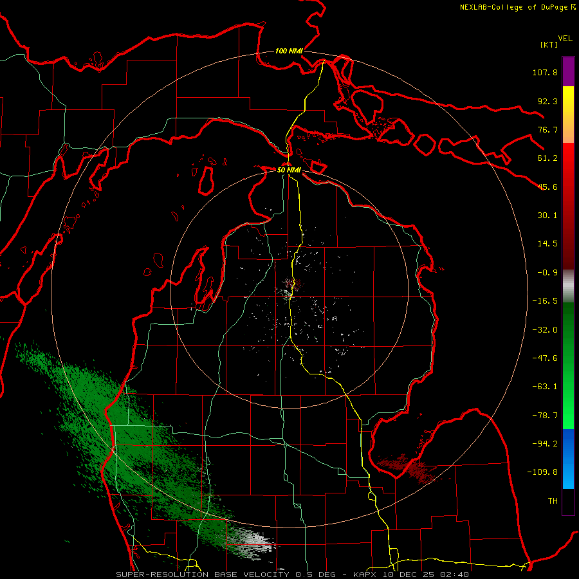Click the -78.7 velocity scale value

(545, 416)
